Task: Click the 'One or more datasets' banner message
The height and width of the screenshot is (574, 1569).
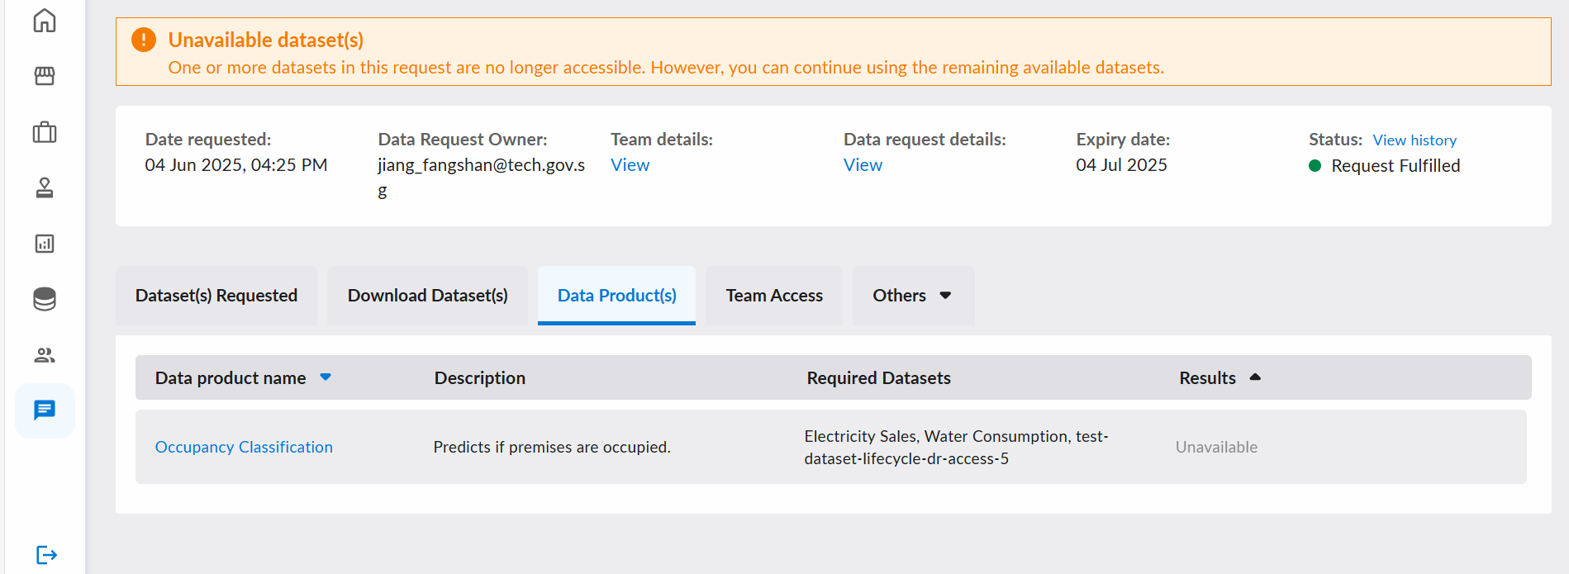Action: [x=666, y=68]
